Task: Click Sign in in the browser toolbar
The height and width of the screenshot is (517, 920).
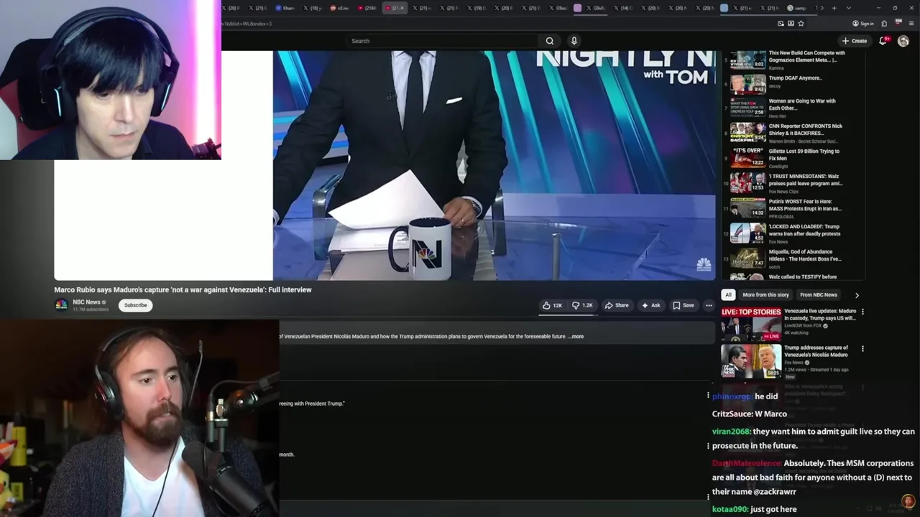Action: 863,23
